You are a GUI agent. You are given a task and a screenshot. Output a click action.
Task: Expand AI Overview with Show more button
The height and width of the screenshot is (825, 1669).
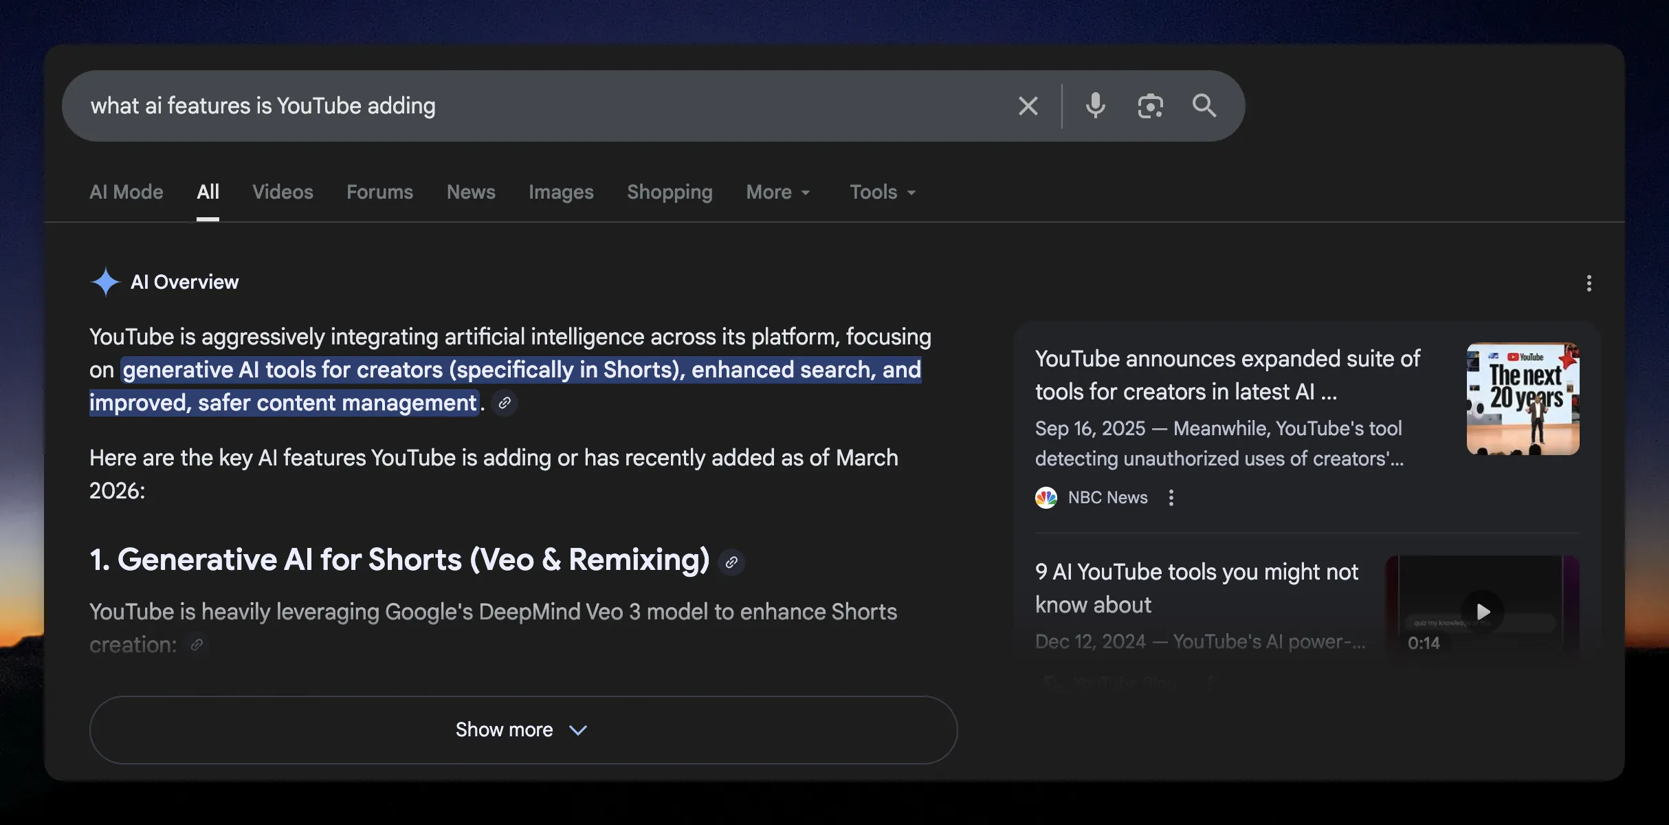point(523,729)
